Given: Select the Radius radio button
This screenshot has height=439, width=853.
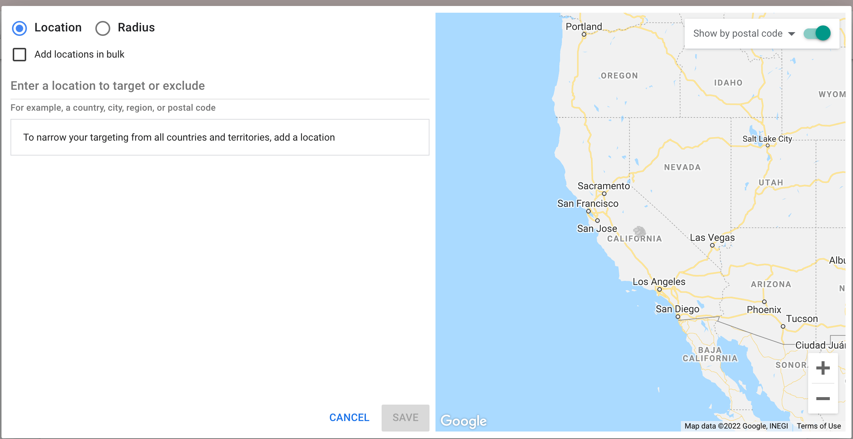Looking at the screenshot, I should click(x=103, y=28).
